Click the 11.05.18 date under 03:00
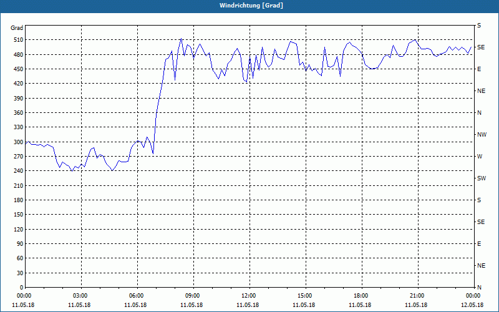This screenshot has width=499, height=312. pyautogui.click(x=79, y=305)
